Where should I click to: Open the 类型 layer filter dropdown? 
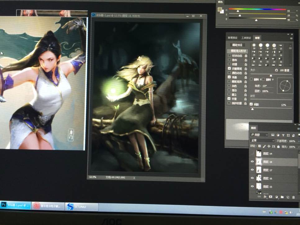tap(259, 135)
